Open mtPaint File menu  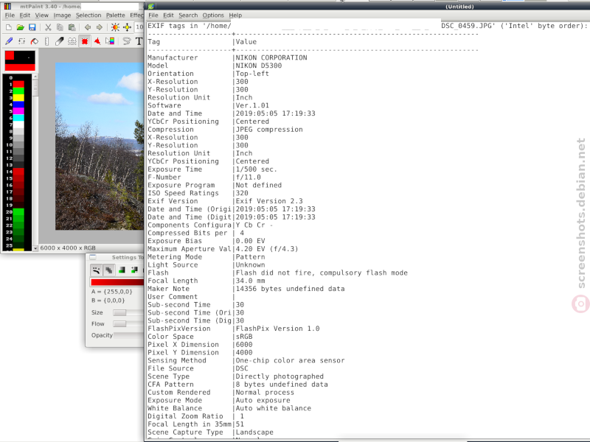(10, 15)
